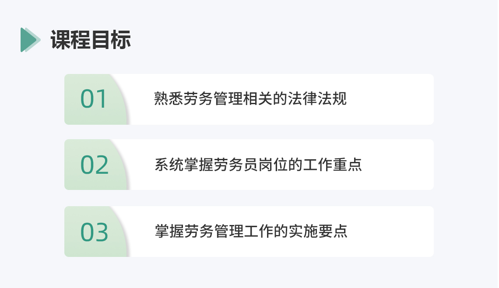
Task: Click the word 熟悉 starting item 01
Action: click(169, 98)
